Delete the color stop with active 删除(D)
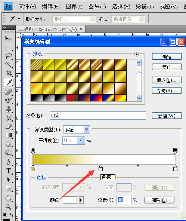 (159, 200)
